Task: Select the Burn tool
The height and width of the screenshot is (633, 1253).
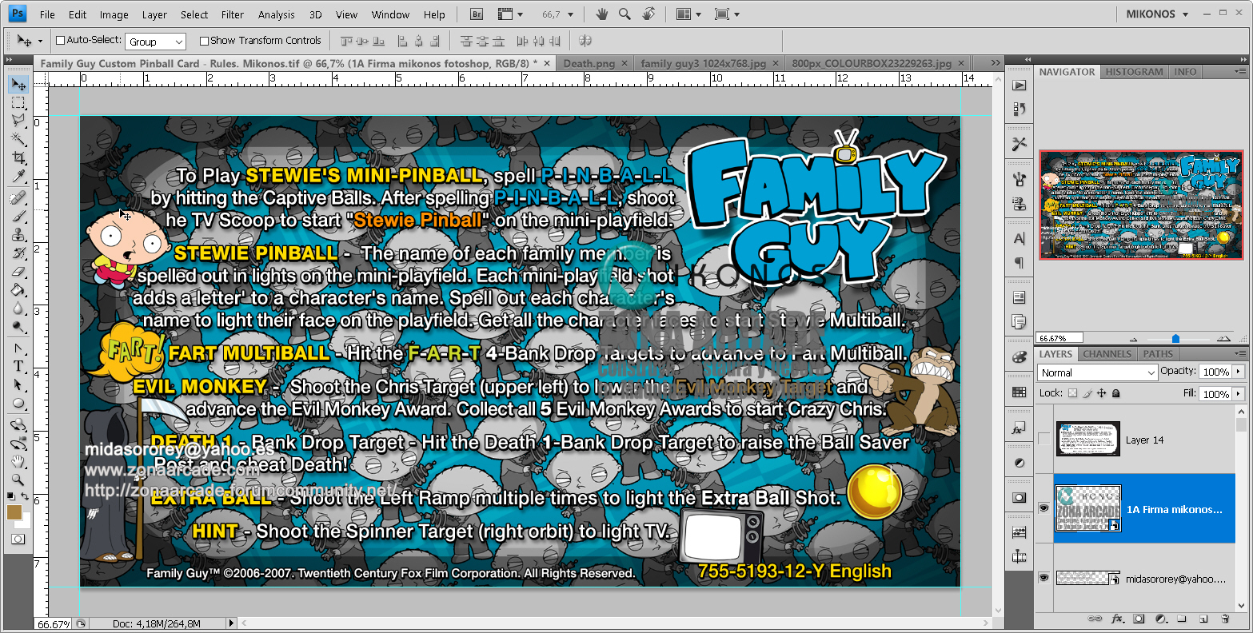Action: [18, 327]
